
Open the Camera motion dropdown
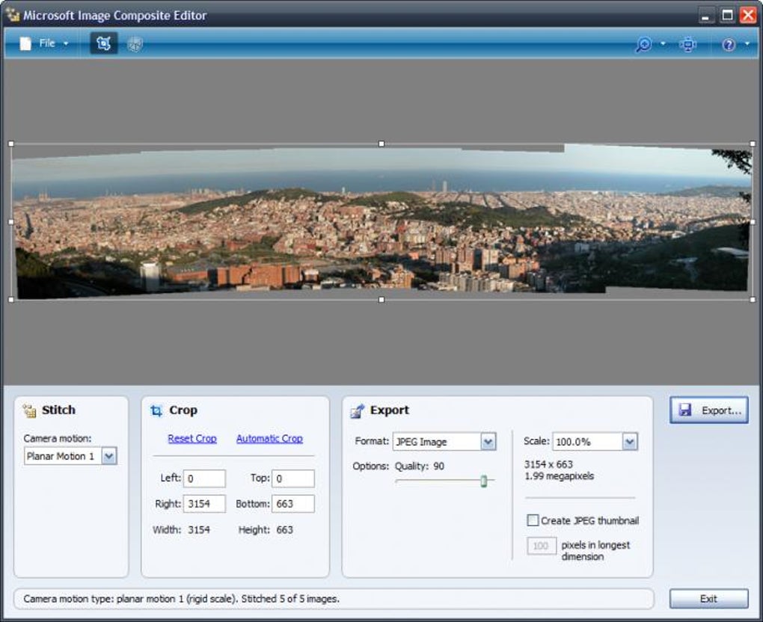pyautogui.click(x=109, y=456)
